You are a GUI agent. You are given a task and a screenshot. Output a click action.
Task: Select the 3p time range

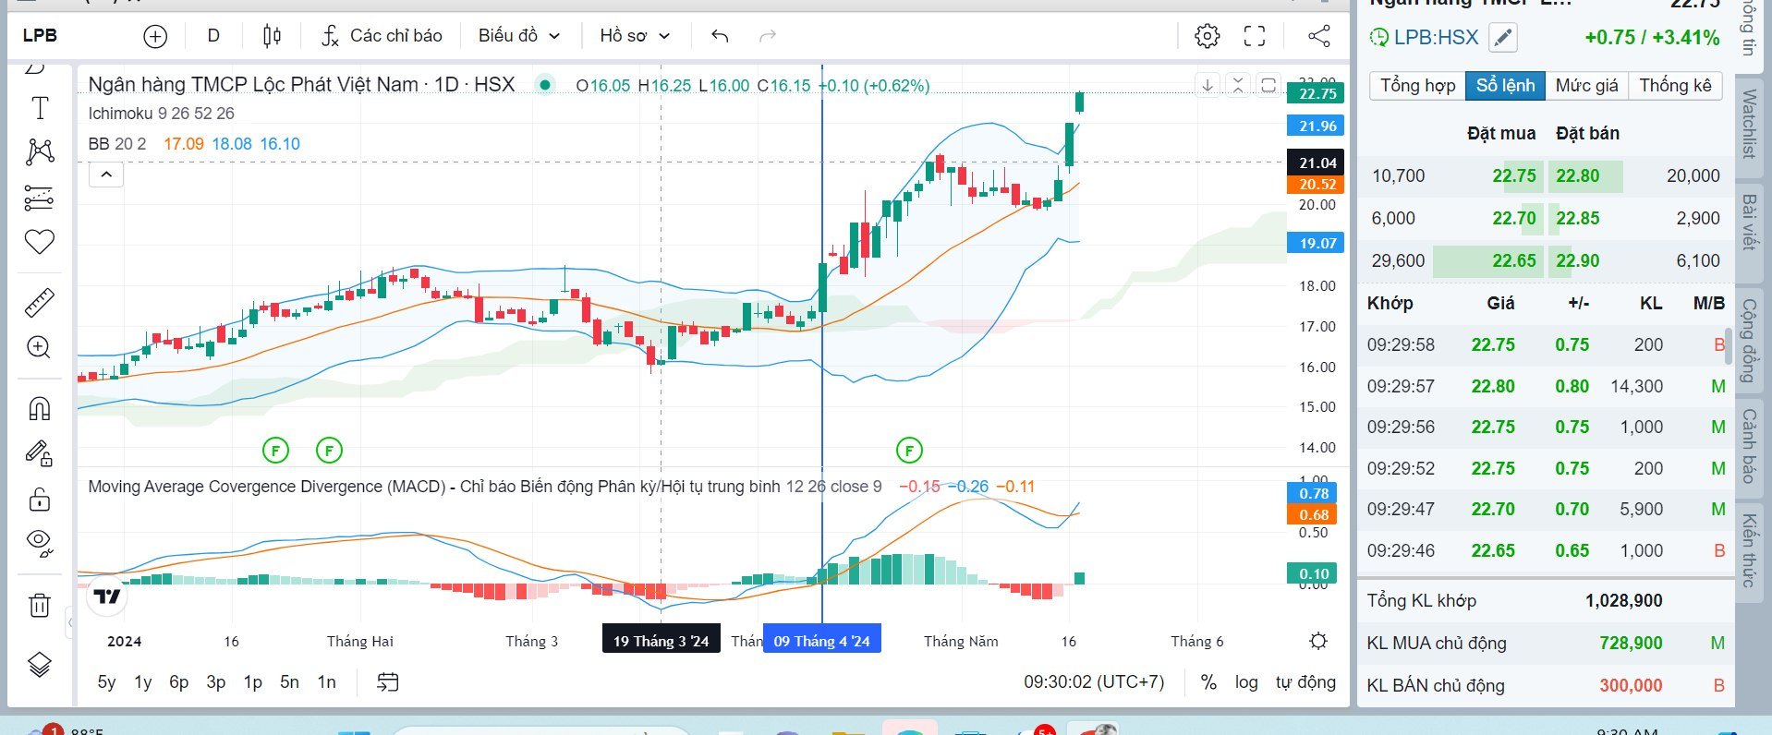216,682
